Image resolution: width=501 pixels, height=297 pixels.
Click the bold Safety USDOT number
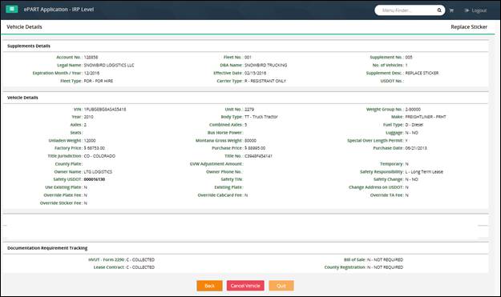pos(95,179)
